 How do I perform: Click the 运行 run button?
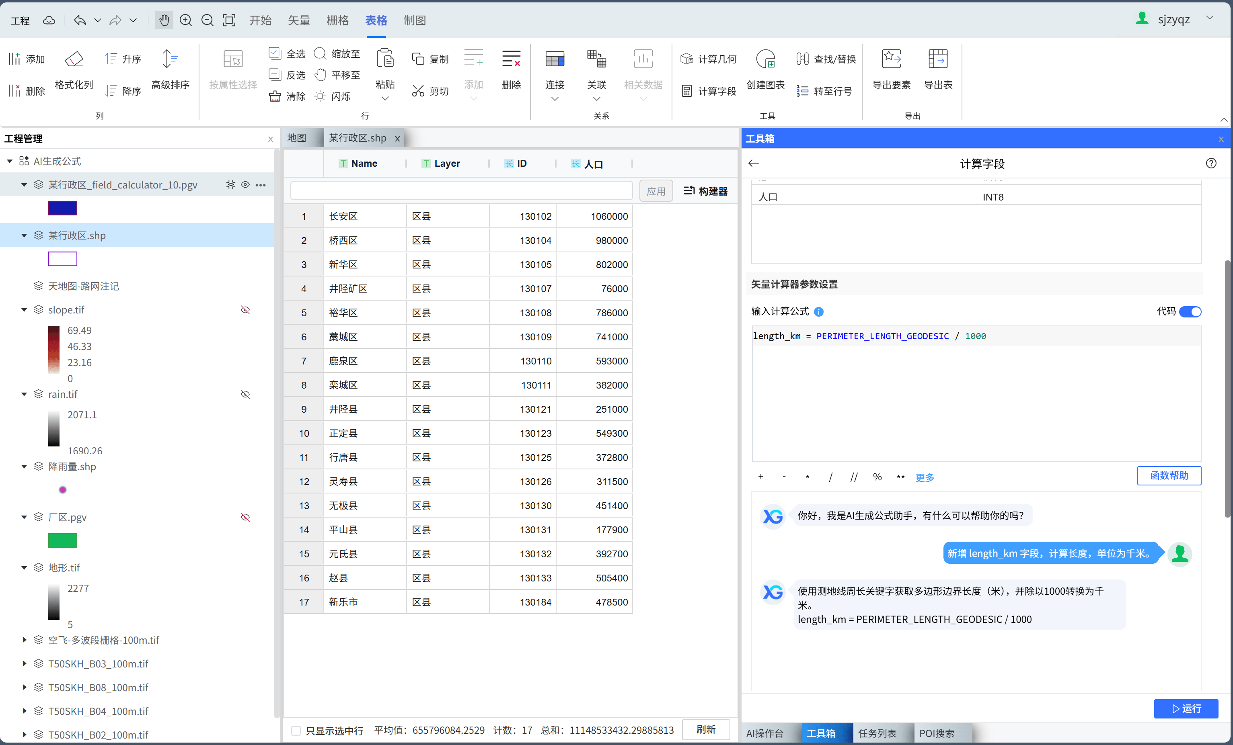coord(1186,708)
